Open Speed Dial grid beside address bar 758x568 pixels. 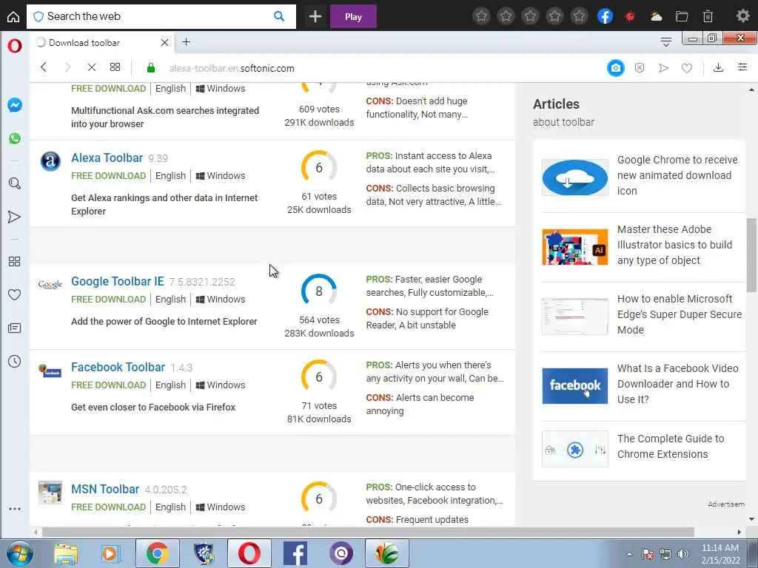[x=115, y=67]
